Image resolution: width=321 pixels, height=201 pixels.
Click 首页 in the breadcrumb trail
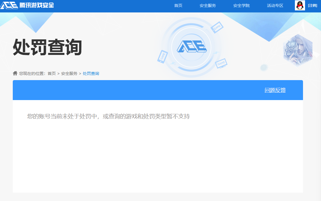coord(51,73)
